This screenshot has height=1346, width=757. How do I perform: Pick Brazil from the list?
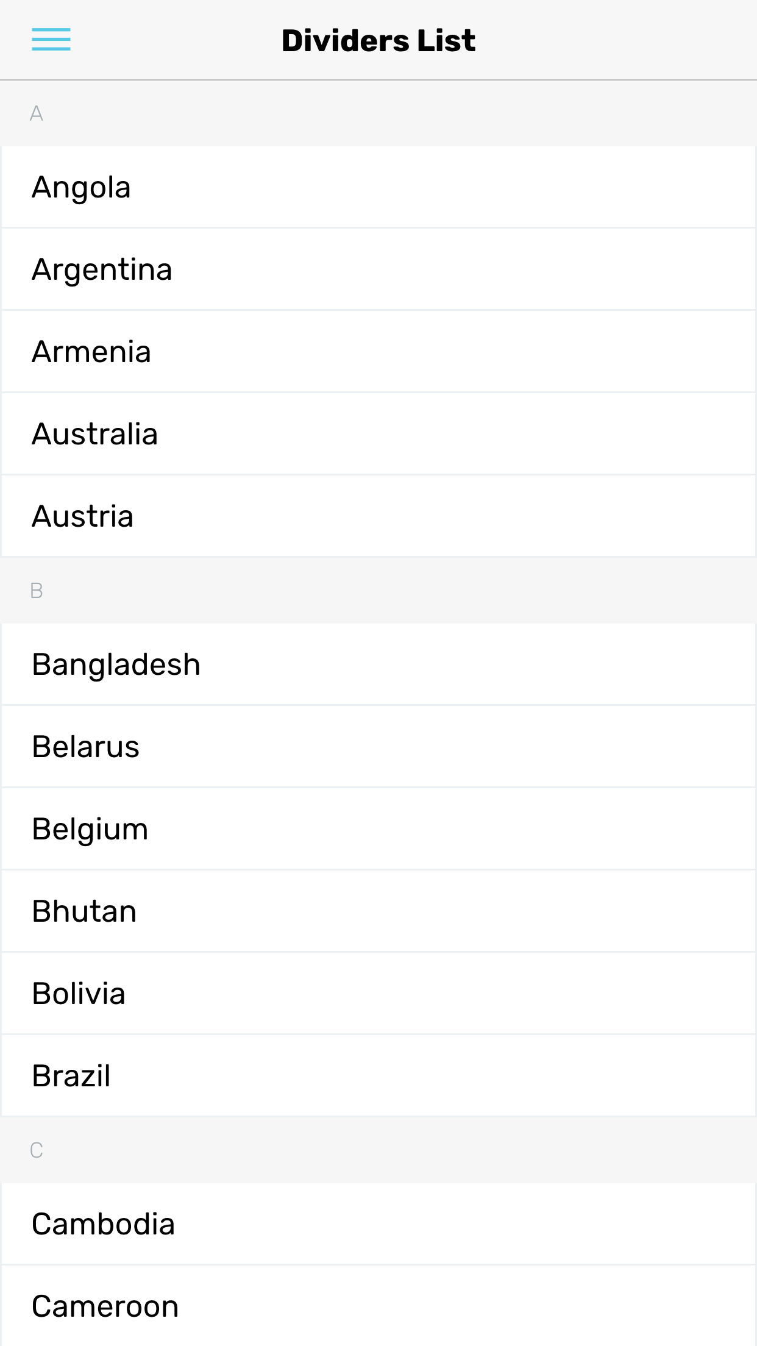point(378,1076)
